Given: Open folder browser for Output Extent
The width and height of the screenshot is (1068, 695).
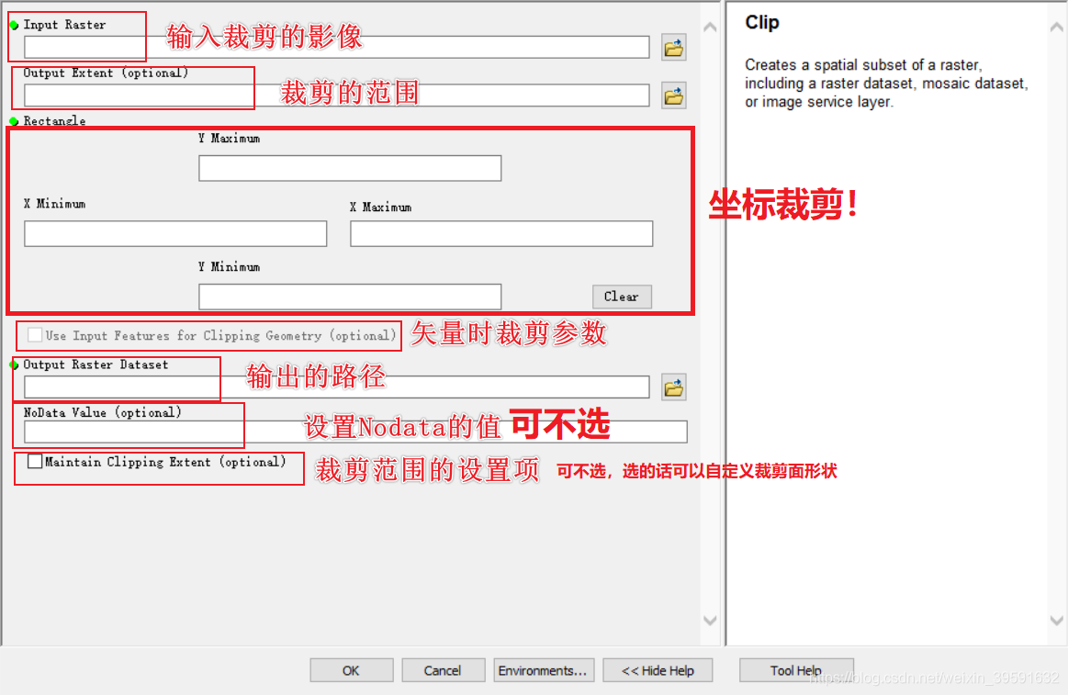Looking at the screenshot, I should 674,96.
